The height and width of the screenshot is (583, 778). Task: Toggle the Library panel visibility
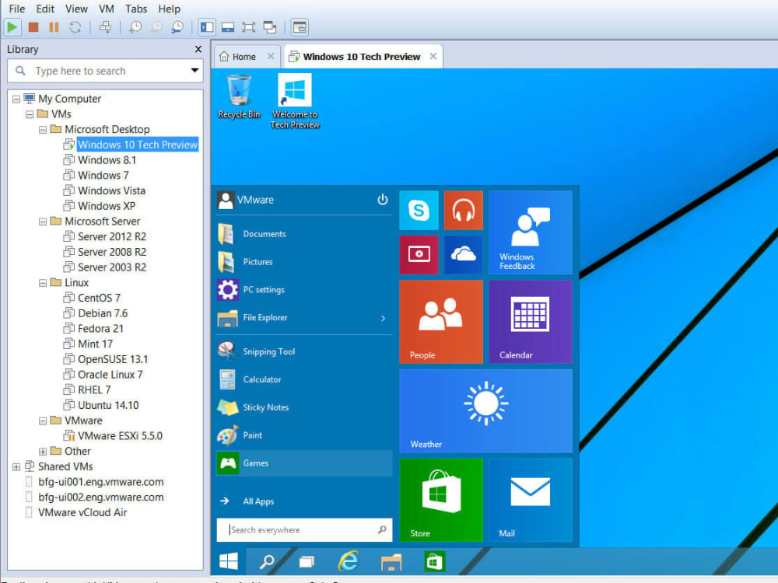coord(207,26)
